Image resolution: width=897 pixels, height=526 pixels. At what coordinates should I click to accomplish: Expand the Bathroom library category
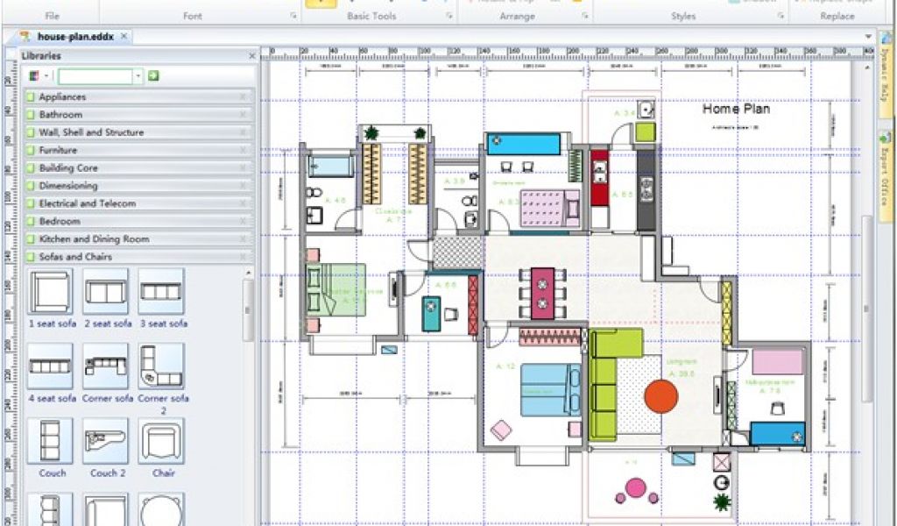click(x=60, y=115)
